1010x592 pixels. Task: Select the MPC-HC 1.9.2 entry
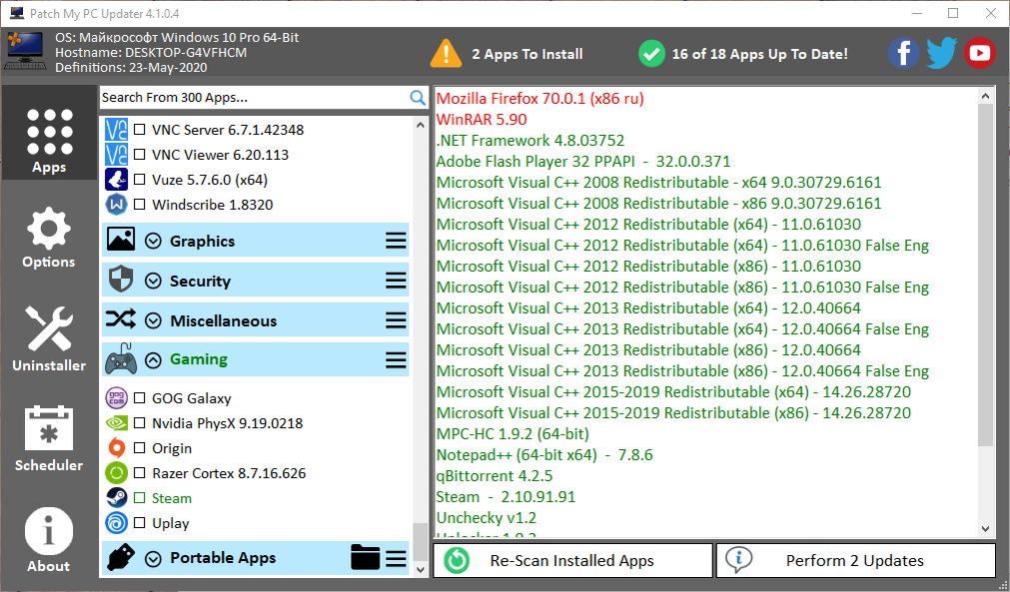(512, 433)
